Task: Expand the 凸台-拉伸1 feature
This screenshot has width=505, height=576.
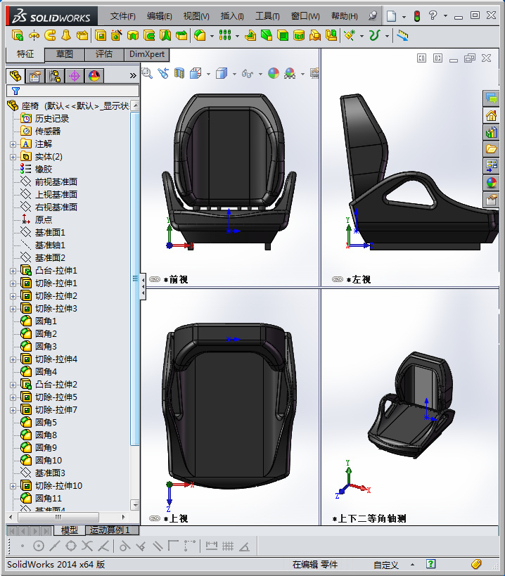Action: point(13,271)
